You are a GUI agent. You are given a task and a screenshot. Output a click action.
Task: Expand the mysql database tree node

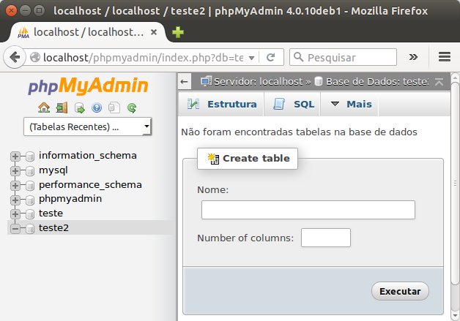pyautogui.click(x=15, y=170)
